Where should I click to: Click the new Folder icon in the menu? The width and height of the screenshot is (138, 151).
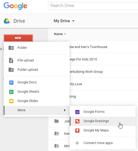pos(11,48)
